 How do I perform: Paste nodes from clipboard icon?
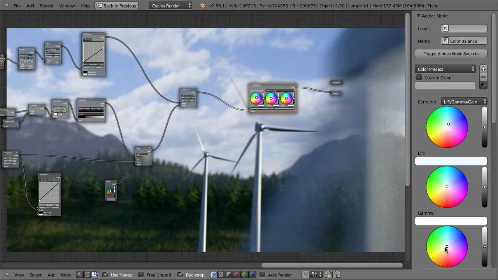[336, 275]
